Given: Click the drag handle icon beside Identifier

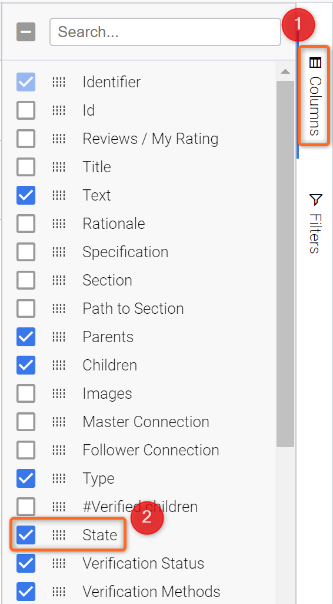Looking at the screenshot, I should click(59, 82).
